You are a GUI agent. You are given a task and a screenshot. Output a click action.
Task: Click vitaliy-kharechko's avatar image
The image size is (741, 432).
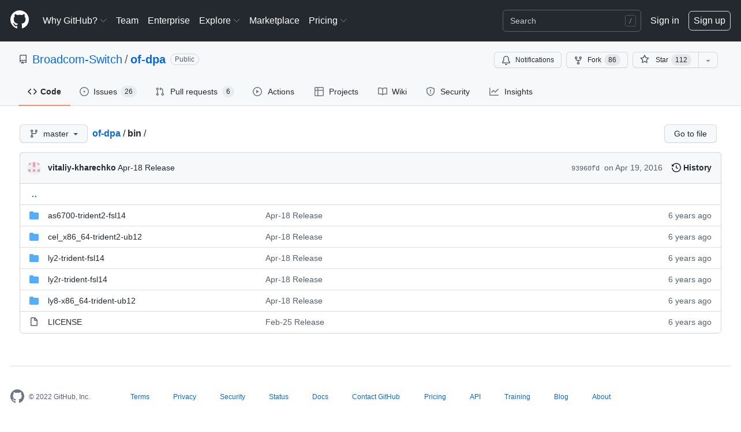point(34,168)
